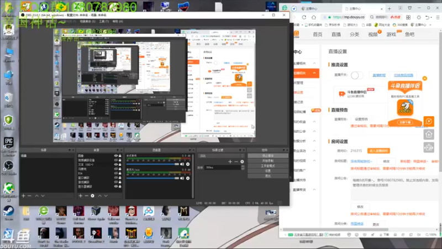Image resolution: width=442 pixels, height=249 pixels.
Task: Toggle lock on 图像 source
Action: (120, 156)
